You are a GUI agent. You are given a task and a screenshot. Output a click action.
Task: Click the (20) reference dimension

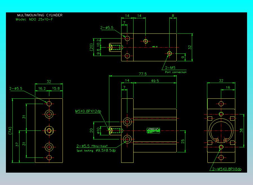[x=91, y=47]
